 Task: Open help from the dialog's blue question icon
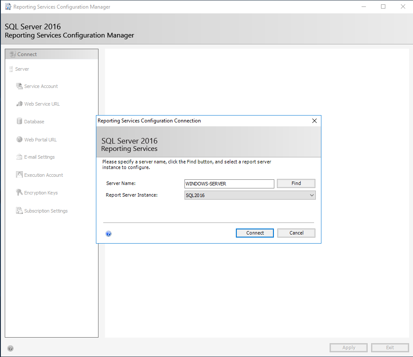click(108, 234)
